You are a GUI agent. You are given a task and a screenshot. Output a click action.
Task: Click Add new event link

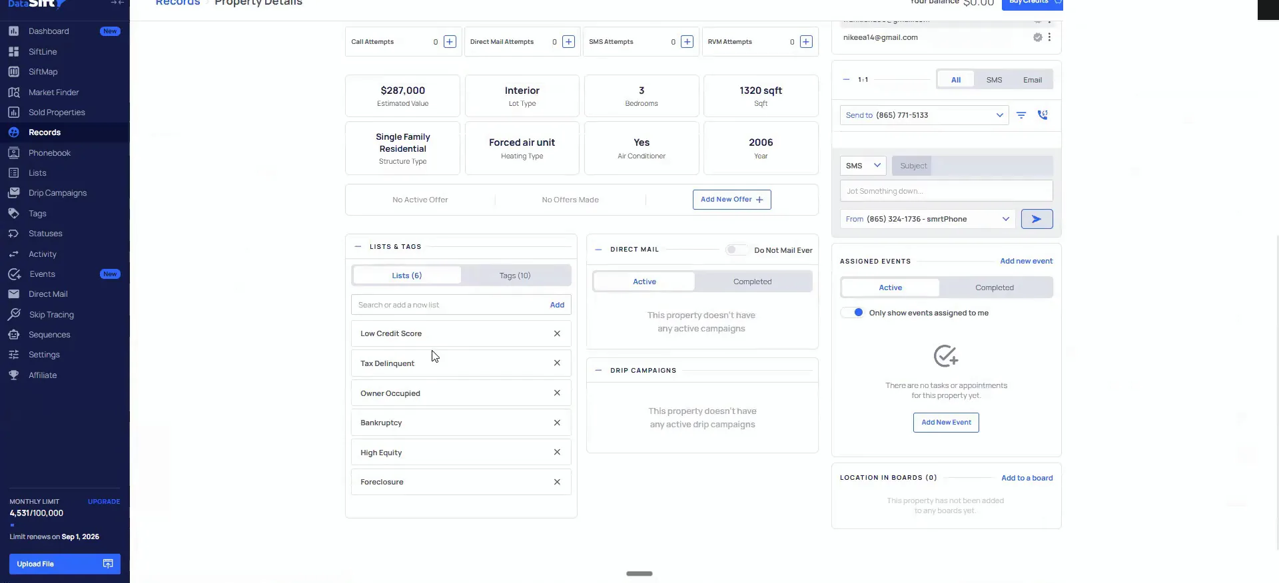pos(1027,261)
